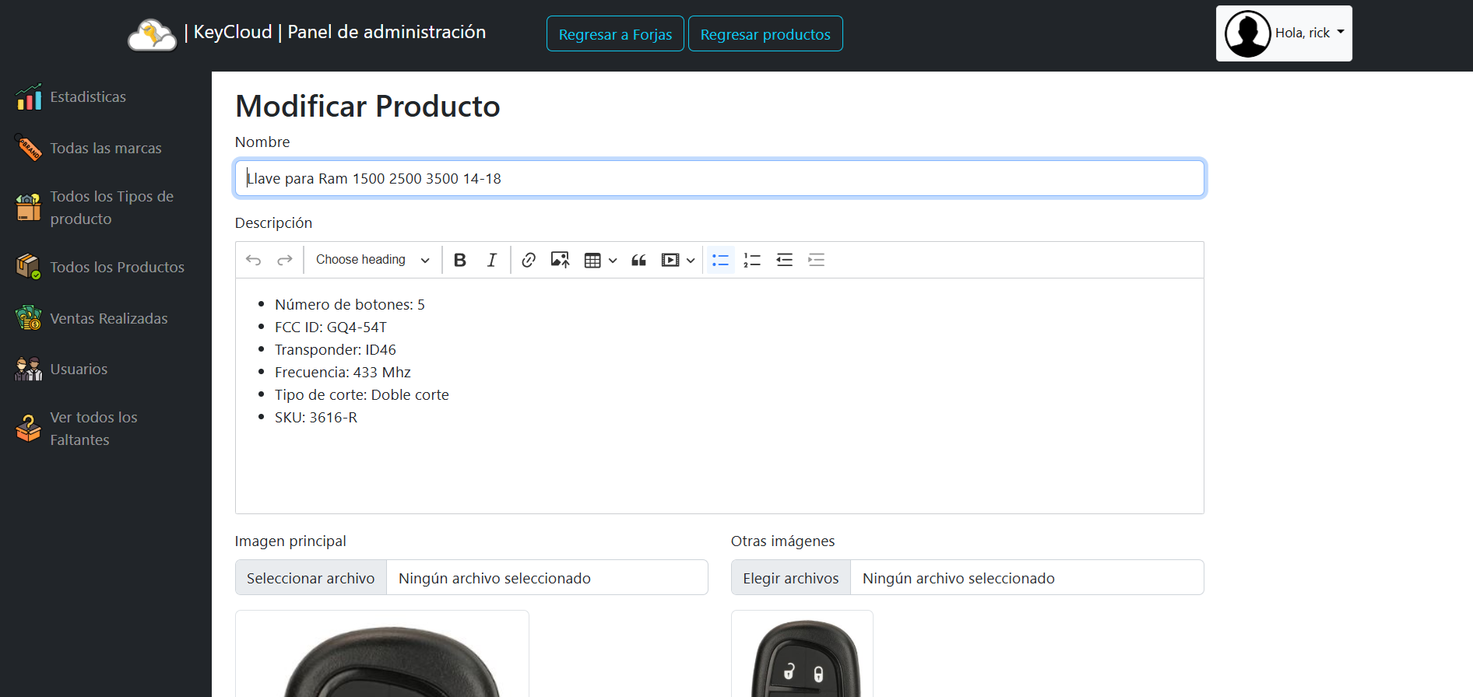Click the redo arrow icon
Image resolution: width=1473 pixels, height=697 pixels.
pos(285,260)
